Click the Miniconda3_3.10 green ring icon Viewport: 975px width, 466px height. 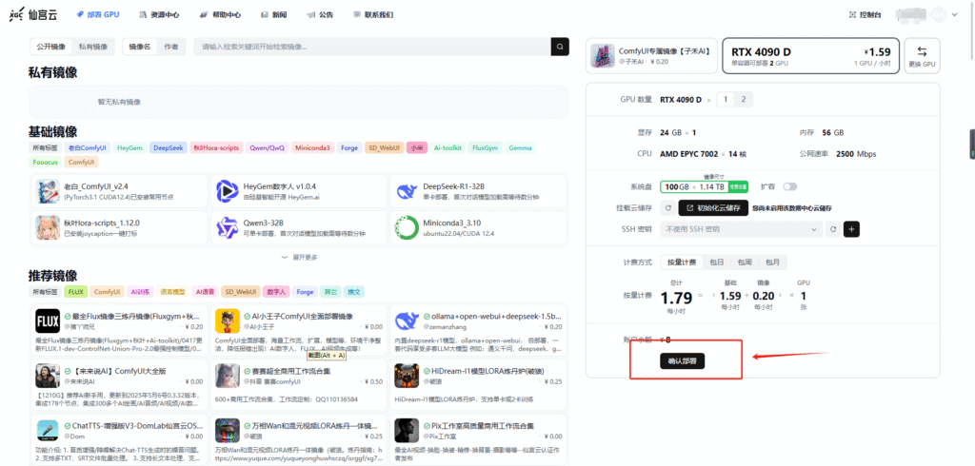click(x=408, y=227)
